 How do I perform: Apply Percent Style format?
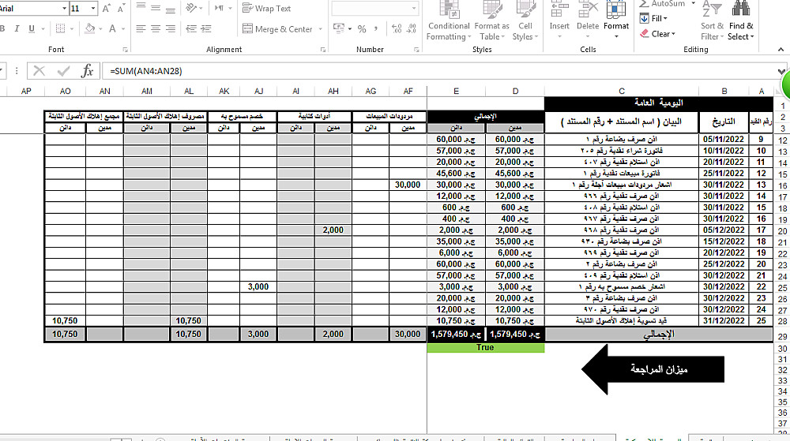(x=362, y=28)
